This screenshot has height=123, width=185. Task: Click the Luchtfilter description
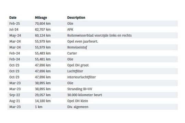[75, 71]
